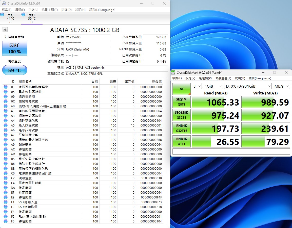
Task: Open target drive dropdown D: 0%
Action: point(248,86)
